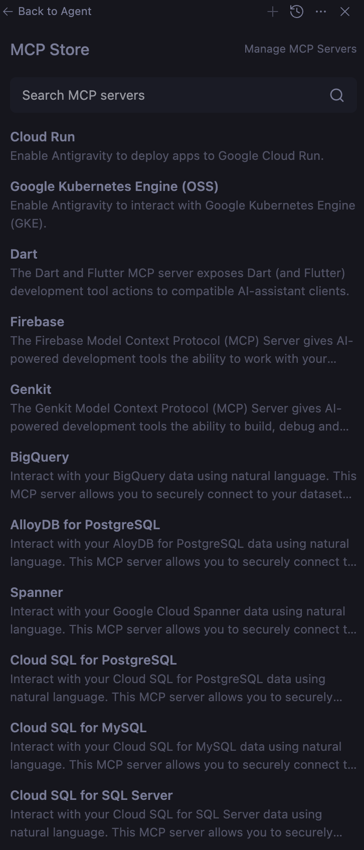This screenshot has height=850, width=364.
Task: Open Manage MCP Servers
Action: tap(300, 49)
